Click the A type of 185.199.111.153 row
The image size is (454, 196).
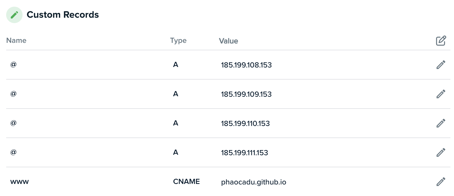tap(176, 152)
